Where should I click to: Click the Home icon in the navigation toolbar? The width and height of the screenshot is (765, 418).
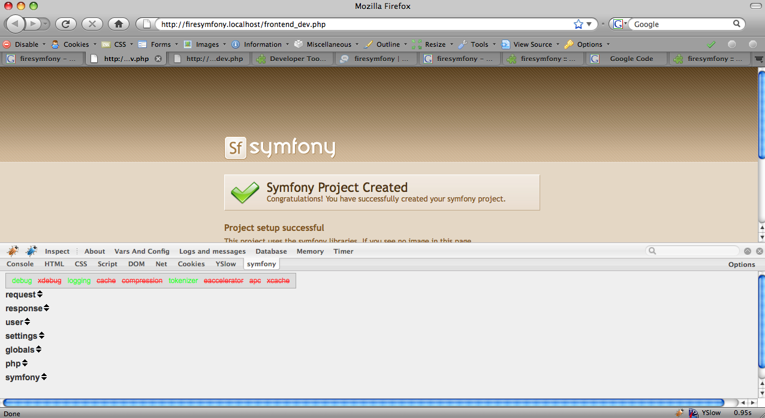(x=118, y=24)
